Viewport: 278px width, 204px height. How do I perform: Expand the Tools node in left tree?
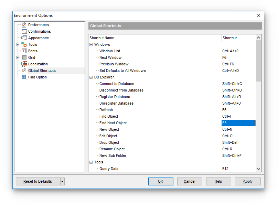pyautogui.click(x=18, y=44)
